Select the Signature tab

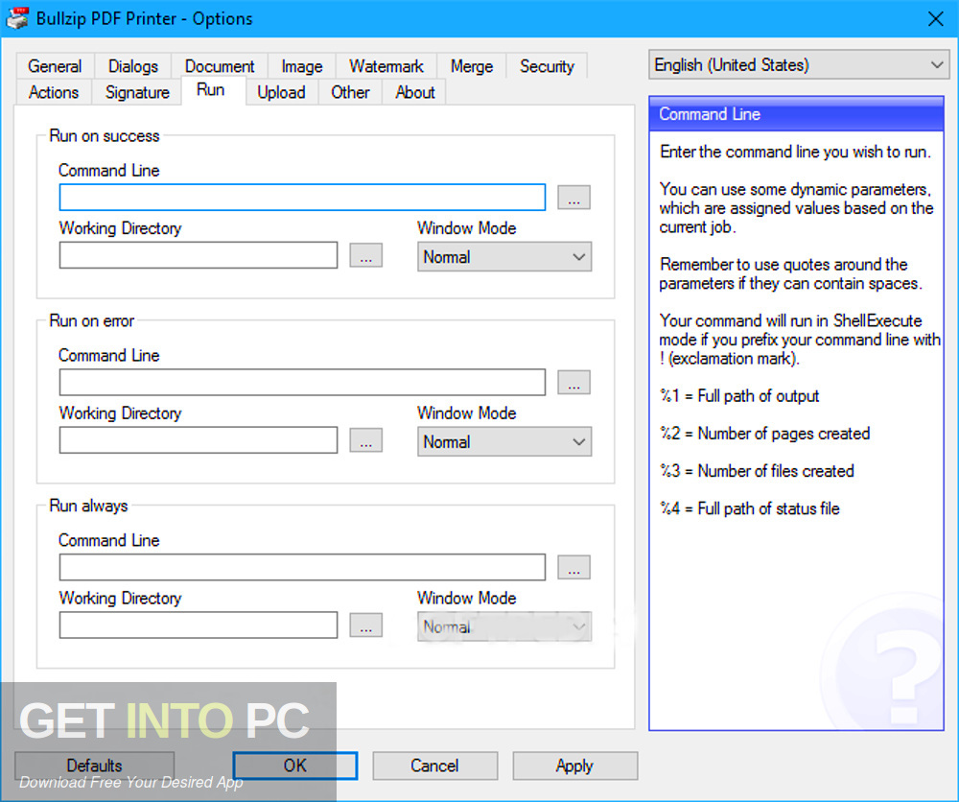pos(137,92)
